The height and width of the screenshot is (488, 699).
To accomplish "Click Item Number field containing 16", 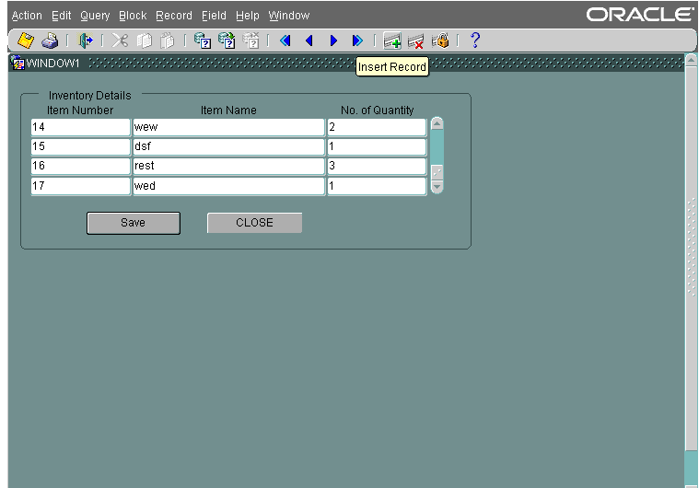I will (81, 167).
